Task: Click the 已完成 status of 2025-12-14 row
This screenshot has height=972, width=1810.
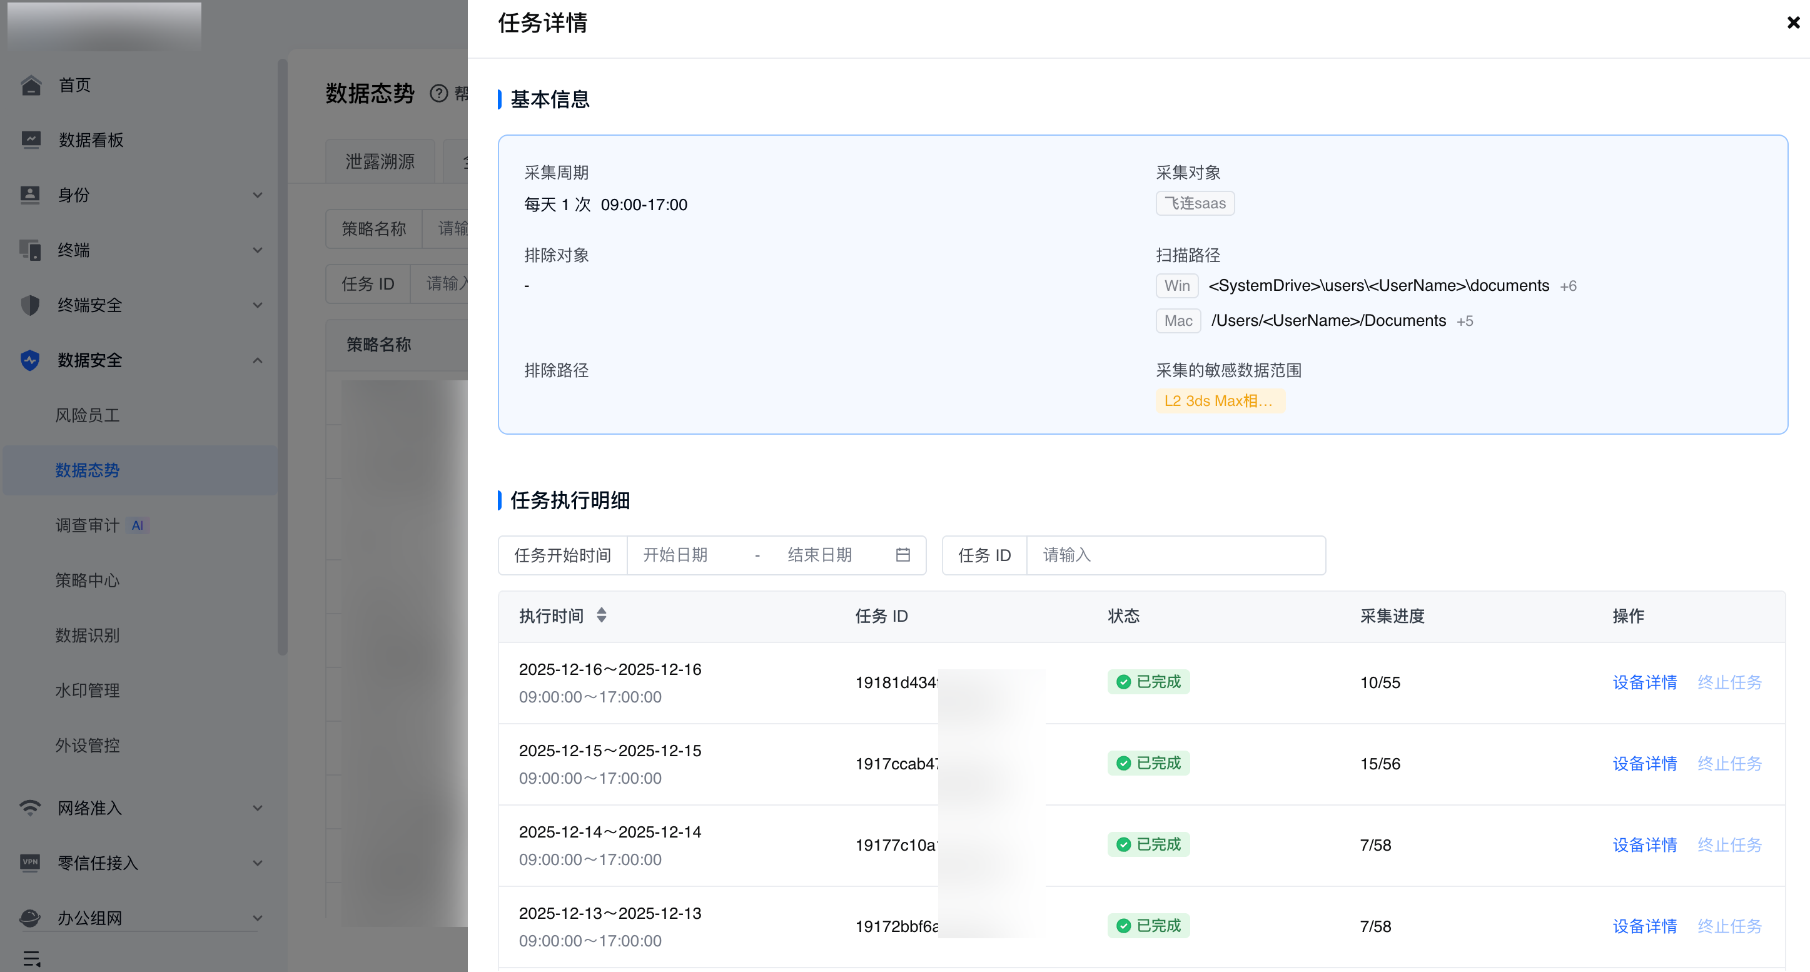Action: [x=1148, y=845]
